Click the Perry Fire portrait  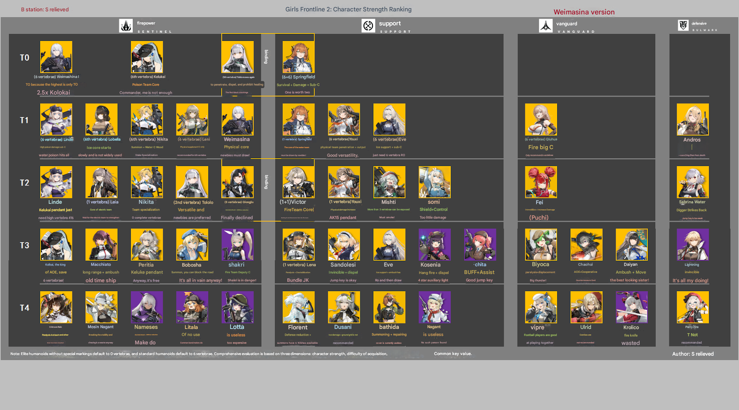693,307
